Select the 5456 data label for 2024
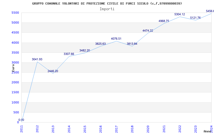Viewport: 214px width, 134px height. click(x=210, y=11)
